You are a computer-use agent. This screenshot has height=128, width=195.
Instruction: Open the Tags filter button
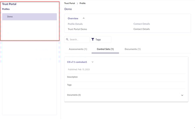pyautogui.click(x=101, y=39)
